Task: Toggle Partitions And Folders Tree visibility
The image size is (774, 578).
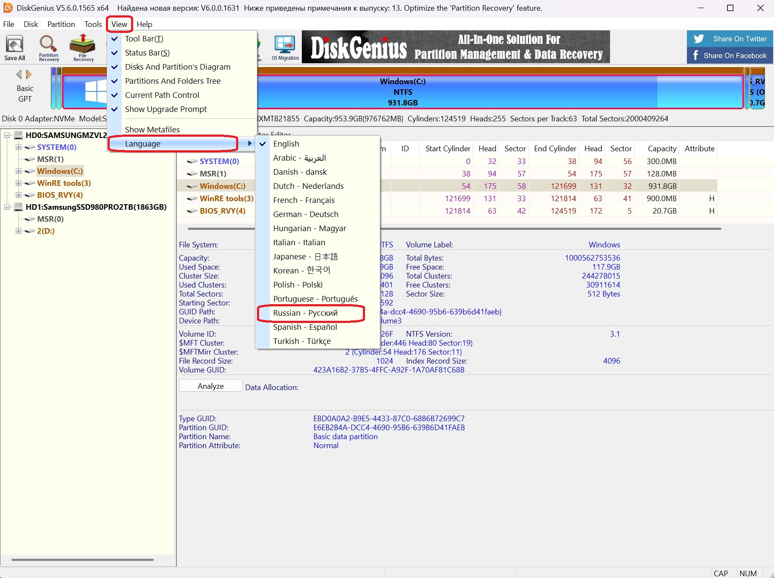Action: (182, 81)
